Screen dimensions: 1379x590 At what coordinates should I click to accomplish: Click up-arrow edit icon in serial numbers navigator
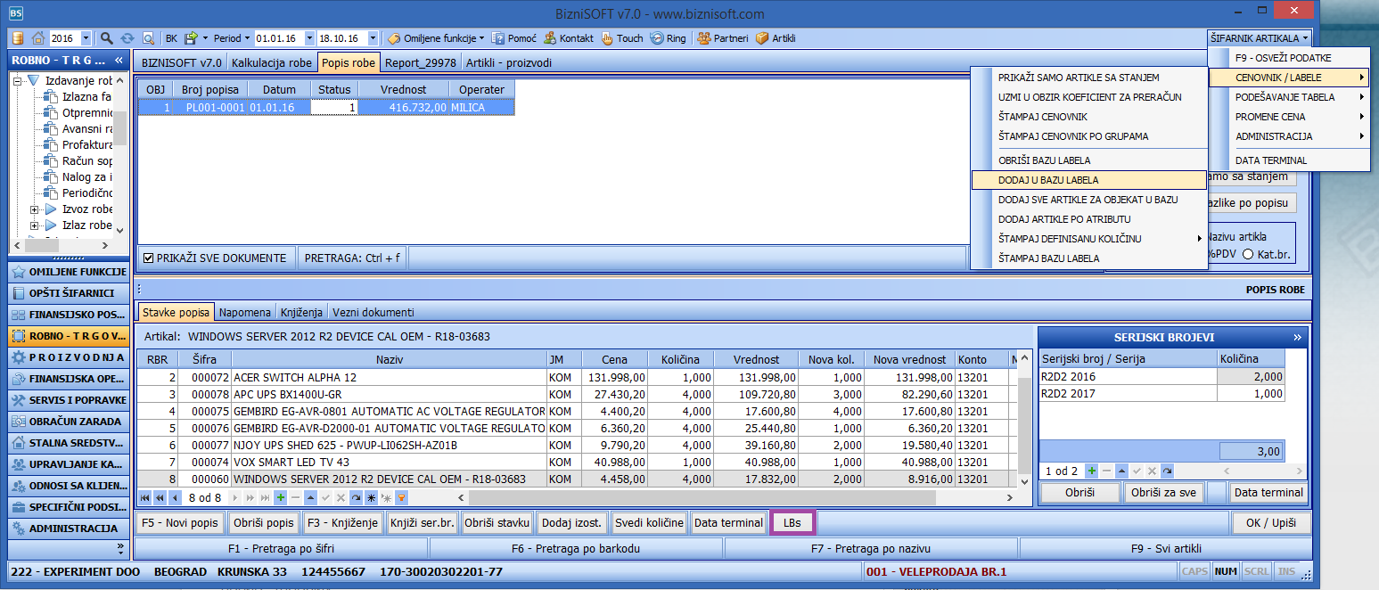point(1121,471)
